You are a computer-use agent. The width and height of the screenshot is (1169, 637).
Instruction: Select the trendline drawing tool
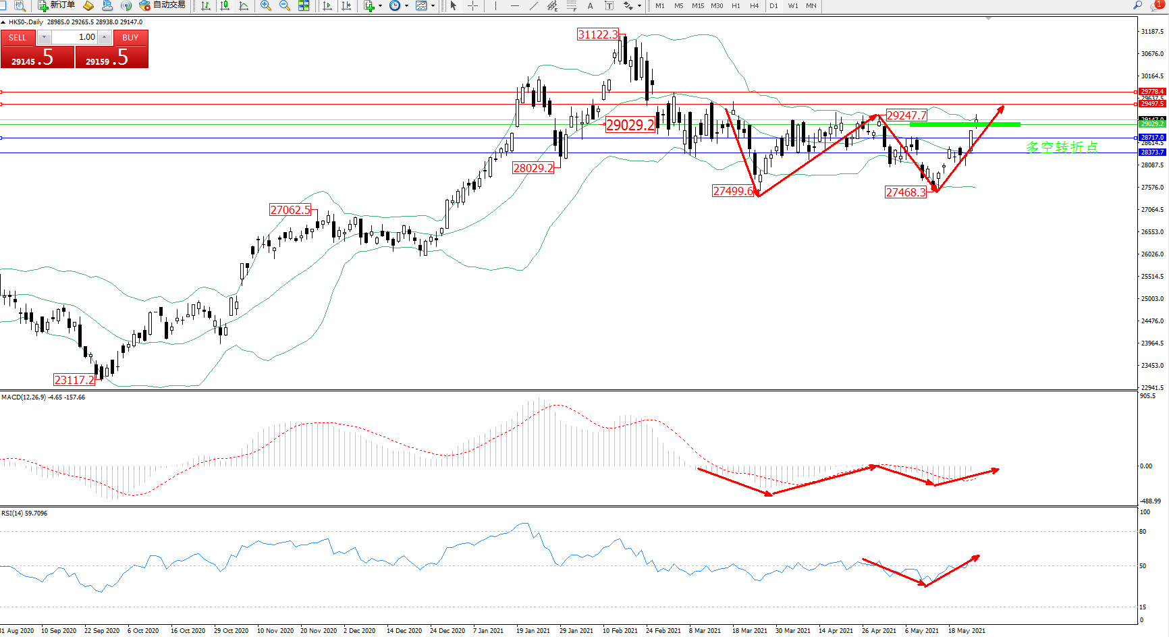click(534, 5)
